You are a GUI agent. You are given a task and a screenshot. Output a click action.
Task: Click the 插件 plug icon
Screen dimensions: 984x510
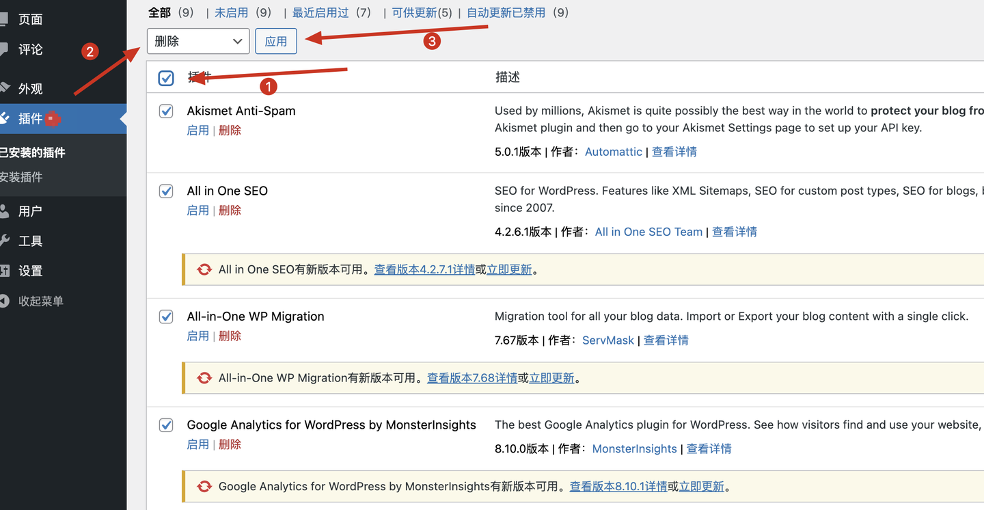tap(5, 118)
